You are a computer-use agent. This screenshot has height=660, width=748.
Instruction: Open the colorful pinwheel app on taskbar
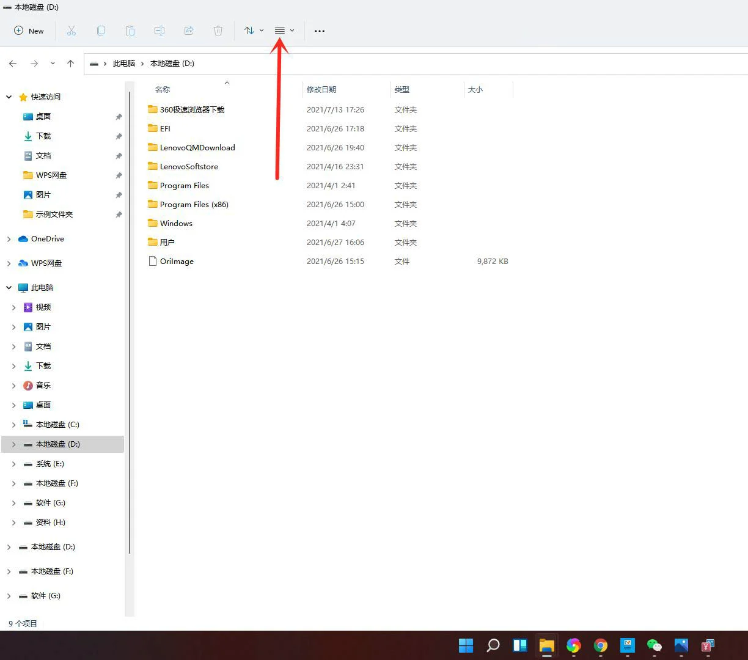point(574,645)
